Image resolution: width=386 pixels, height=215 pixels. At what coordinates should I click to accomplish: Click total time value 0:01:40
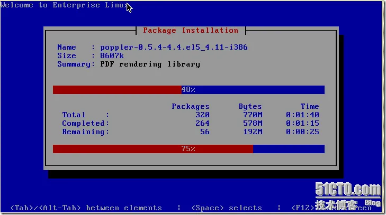click(302, 115)
